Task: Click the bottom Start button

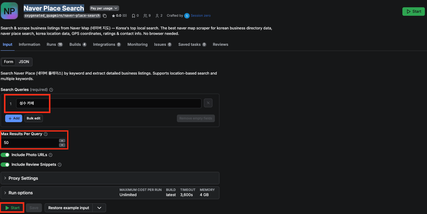Action: (12, 208)
